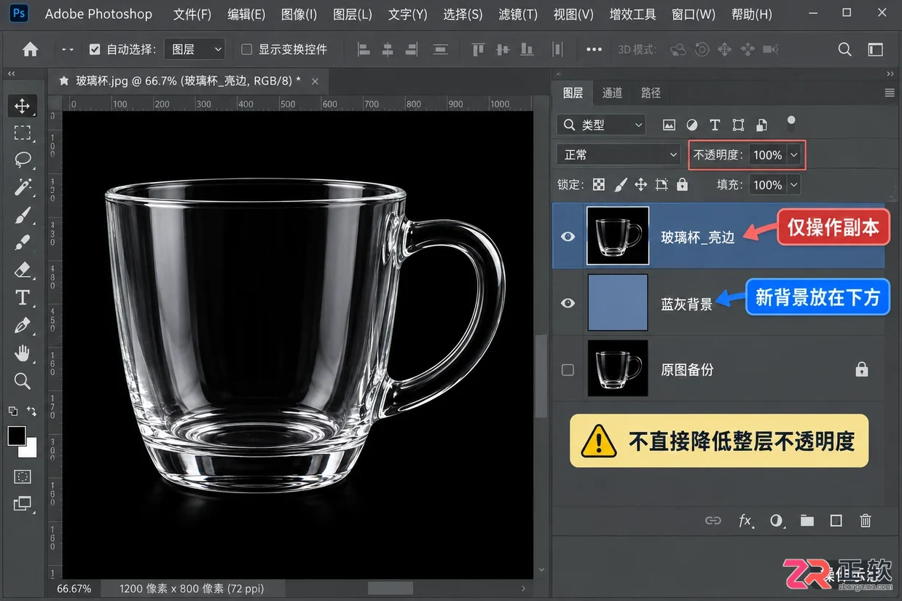Filter layers by pixel layer icon
Image resolution: width=902 pixels, height=601 pixels.
669,125
